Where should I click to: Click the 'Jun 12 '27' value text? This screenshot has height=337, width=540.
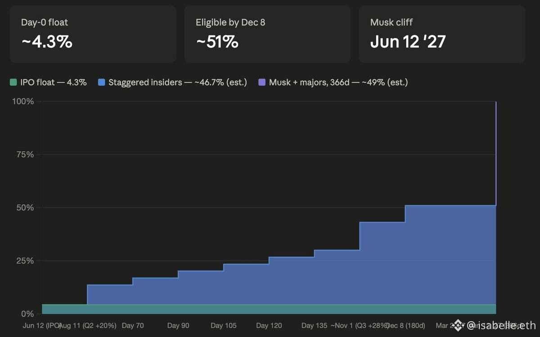tap(408, 42)
